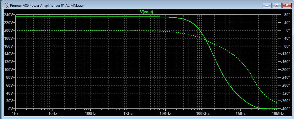Click the 40V left axis label
This screenshot has height=119, width=294.
(x=9, y=93)
